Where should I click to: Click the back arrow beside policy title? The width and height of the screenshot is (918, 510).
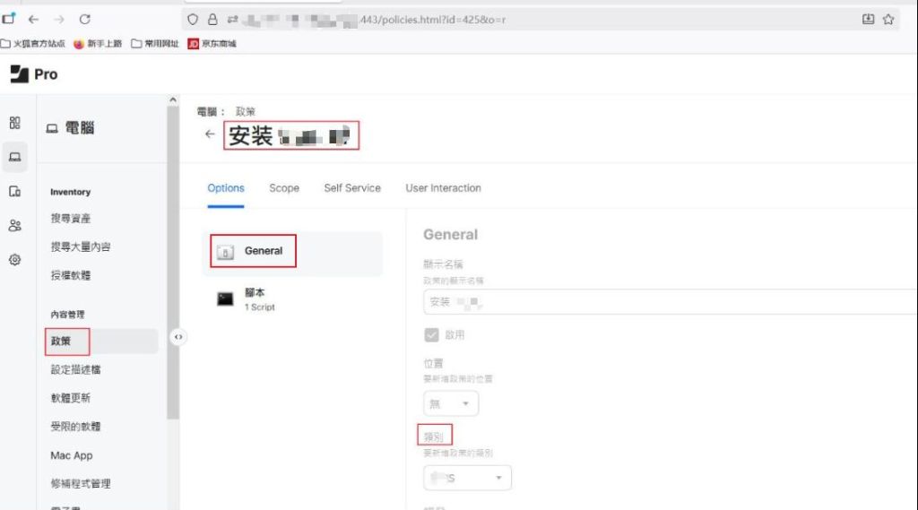pos(210,134)
